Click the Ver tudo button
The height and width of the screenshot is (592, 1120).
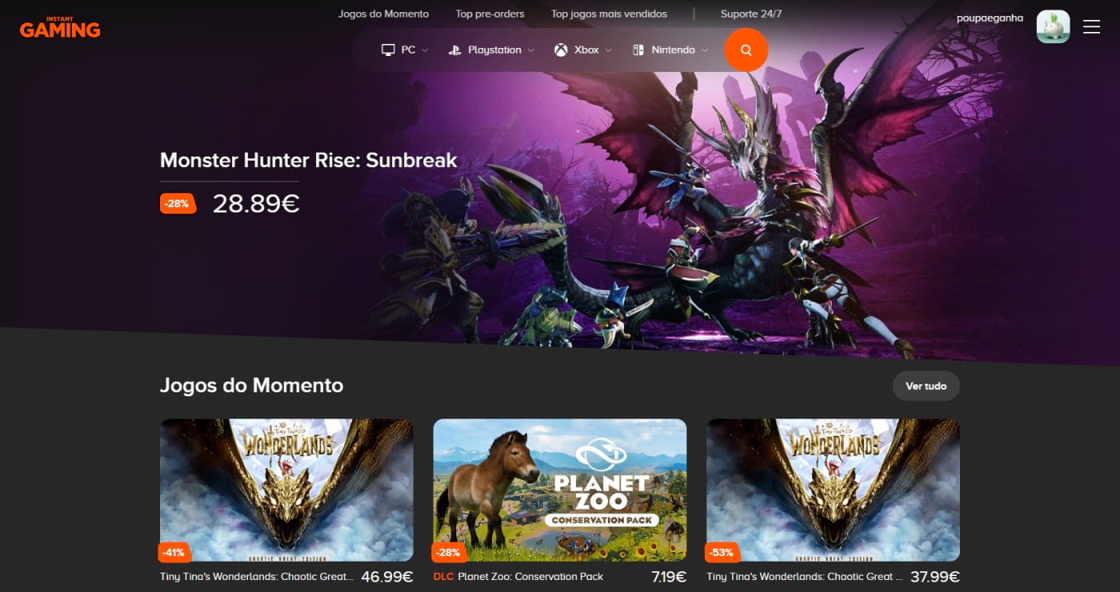coord(926,386)
